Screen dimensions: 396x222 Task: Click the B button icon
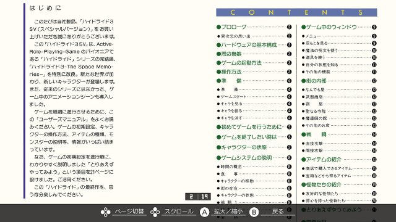pos(254,212)
